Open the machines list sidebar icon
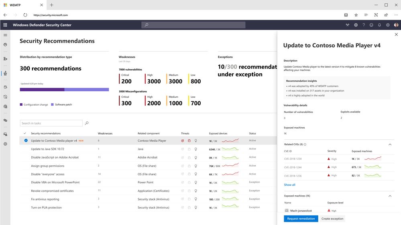Image resolution: width=401 pixels, height=225 pixels. coord(5,59)
